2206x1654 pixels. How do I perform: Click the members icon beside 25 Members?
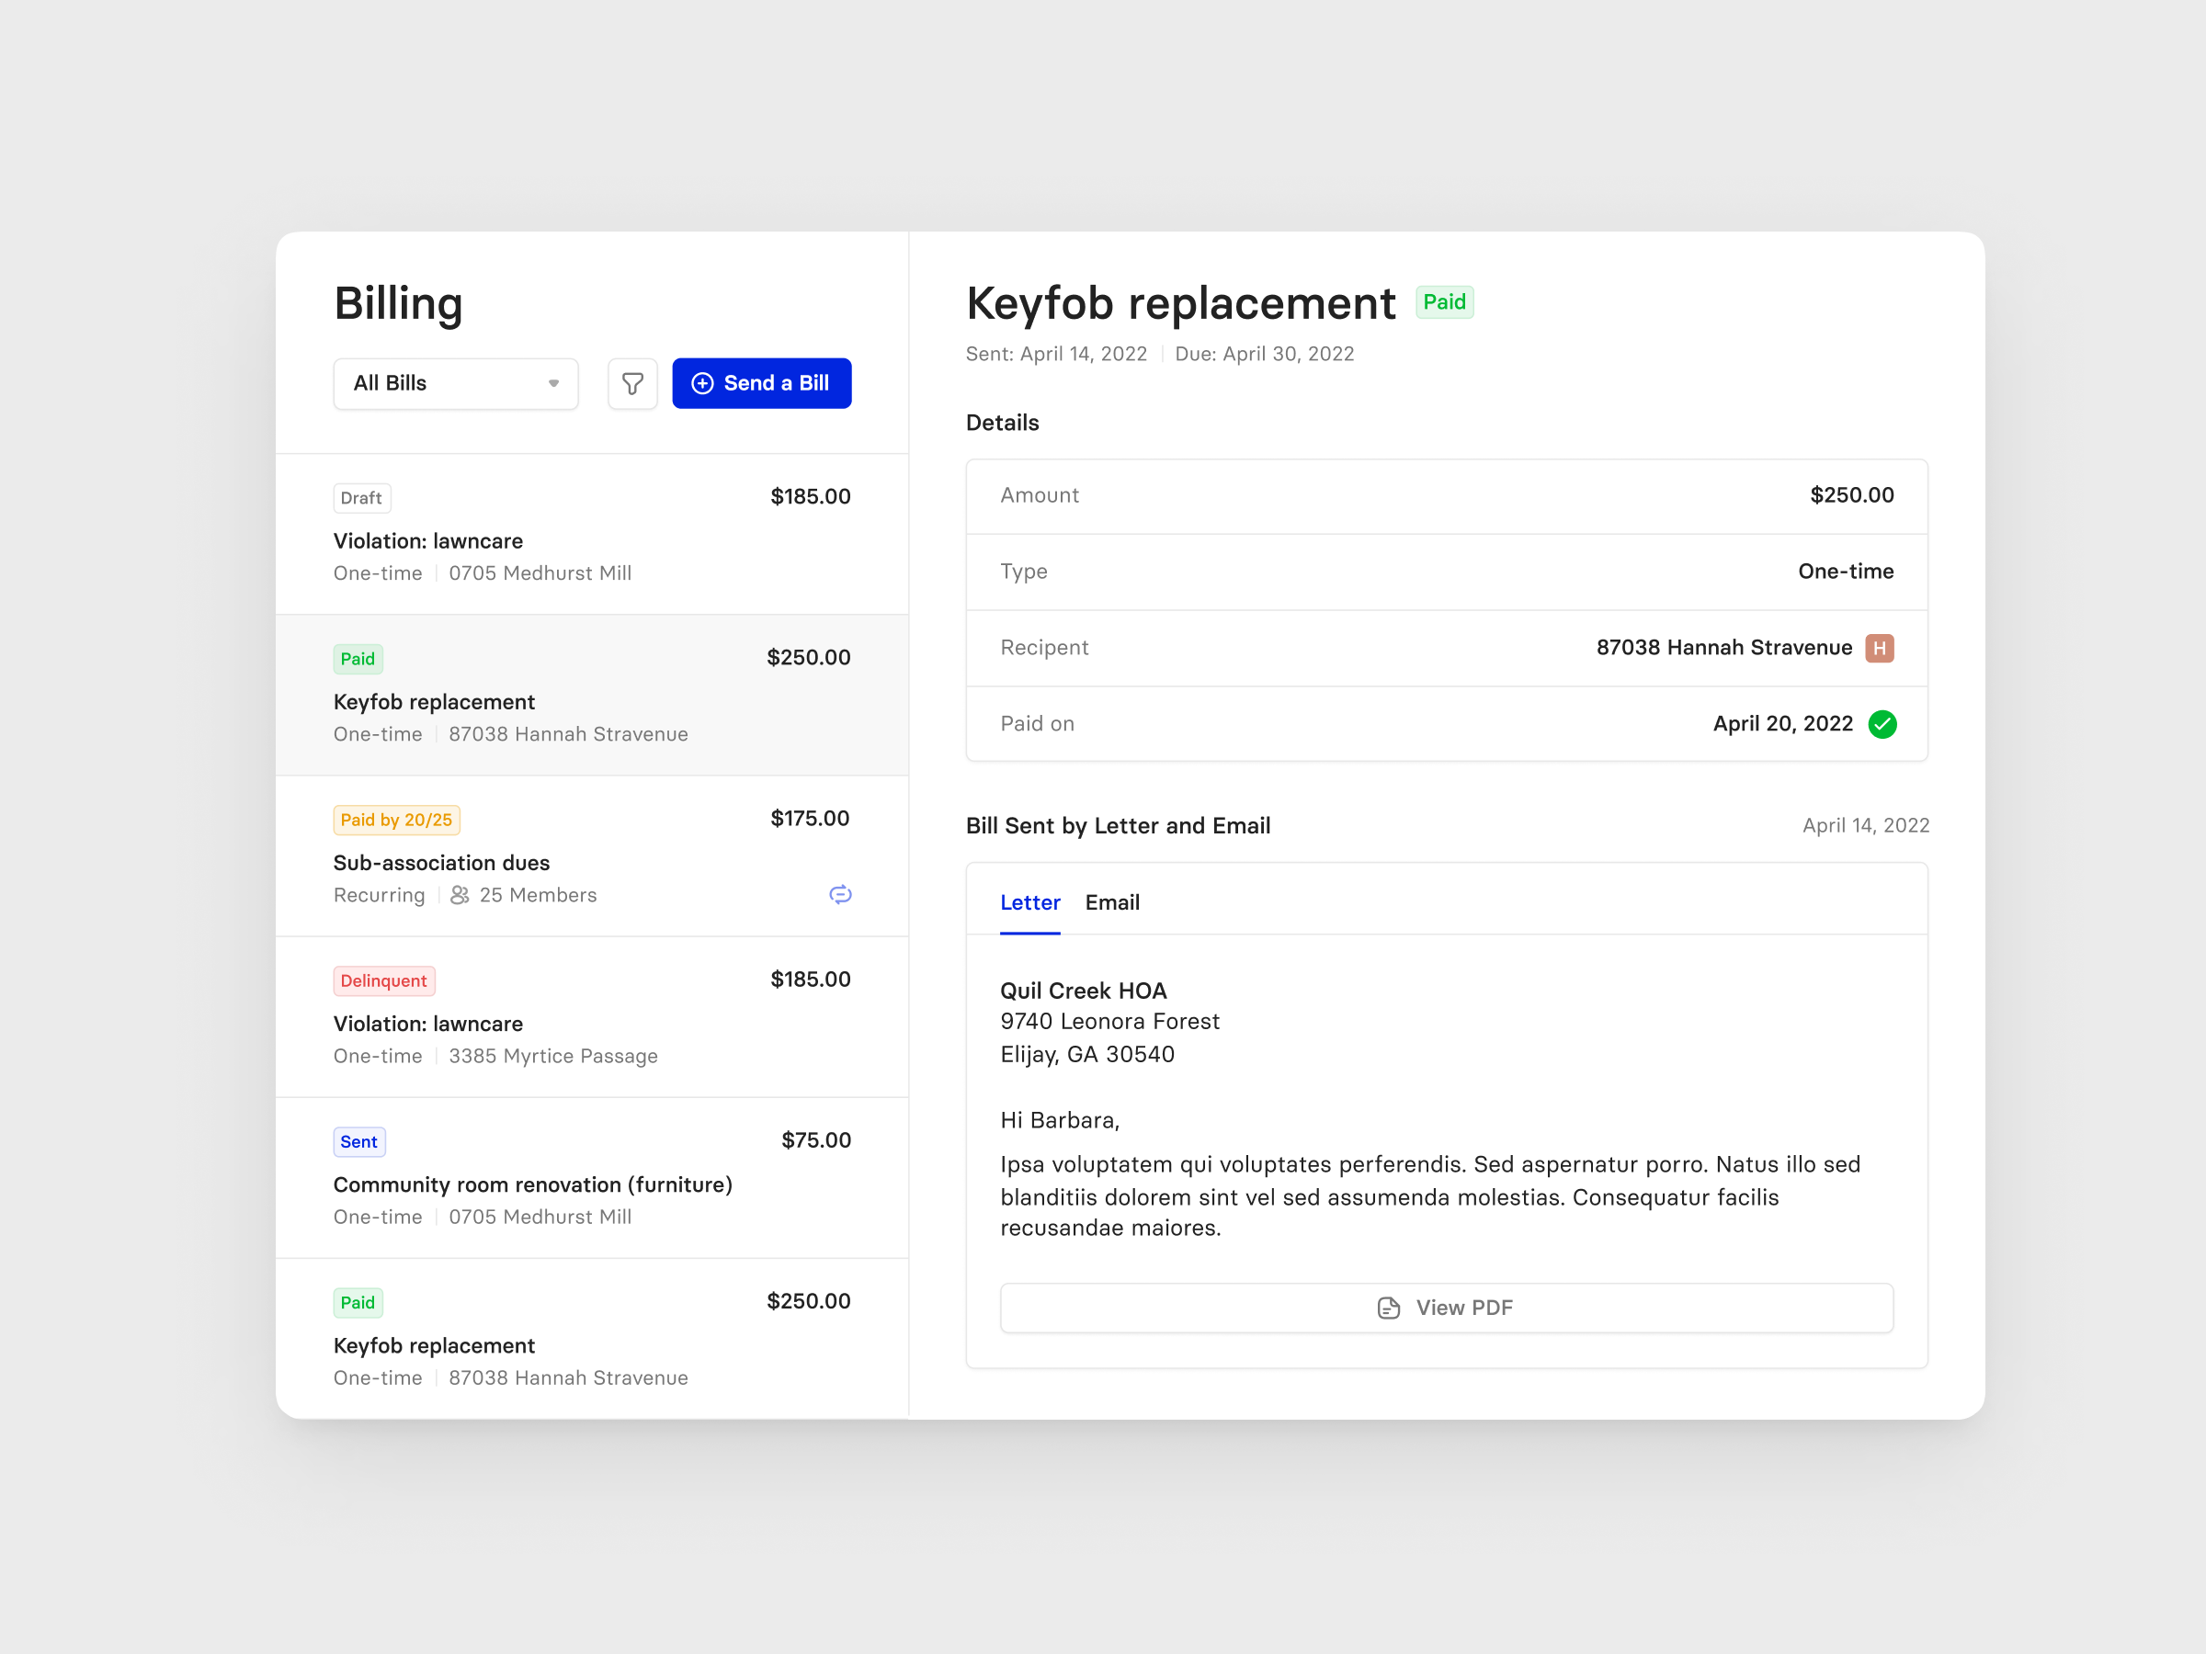tap(460, 895)
